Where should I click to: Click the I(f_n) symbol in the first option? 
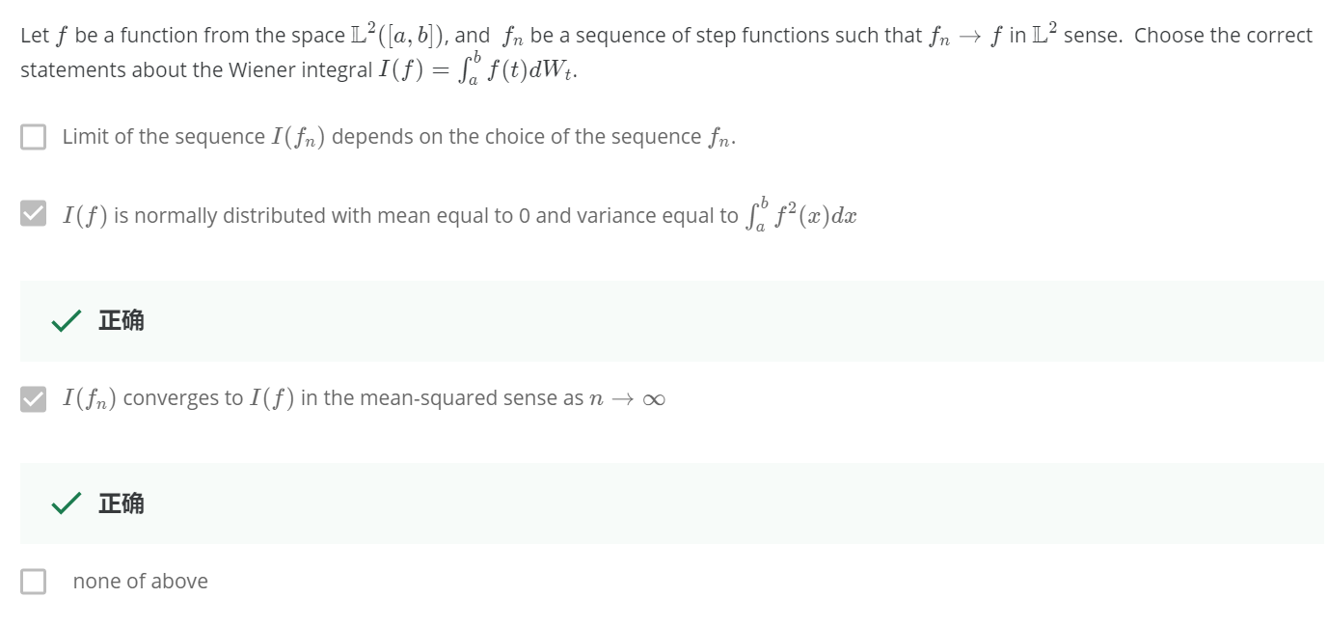[298, 137]
